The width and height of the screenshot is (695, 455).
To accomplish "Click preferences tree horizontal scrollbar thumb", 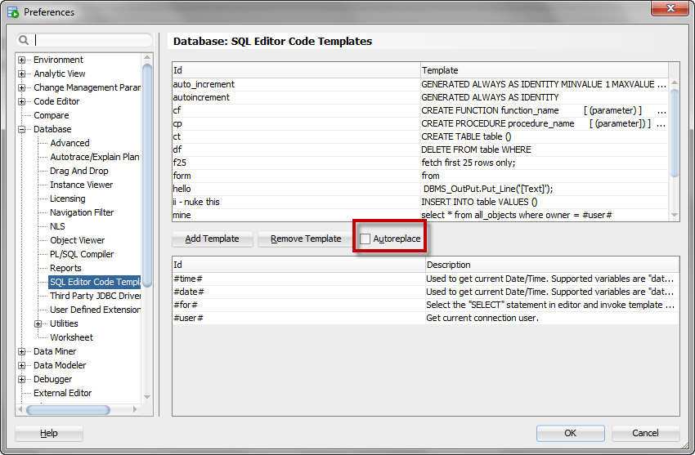I will [x=68, y=410].
